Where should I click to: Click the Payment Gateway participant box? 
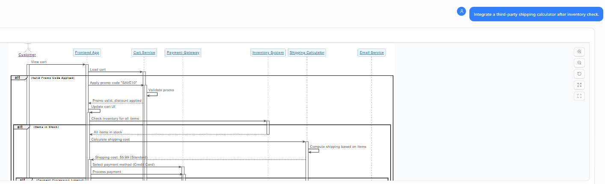(183, 53)
